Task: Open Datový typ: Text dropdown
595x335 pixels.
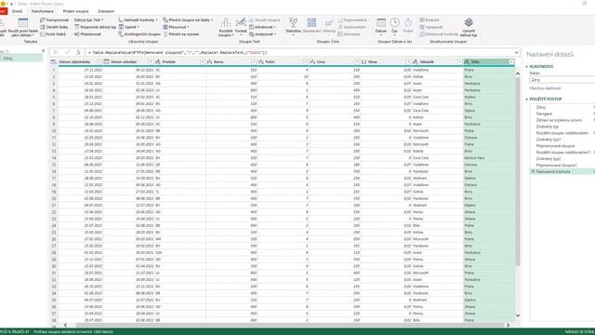Action: coord(88,20)
